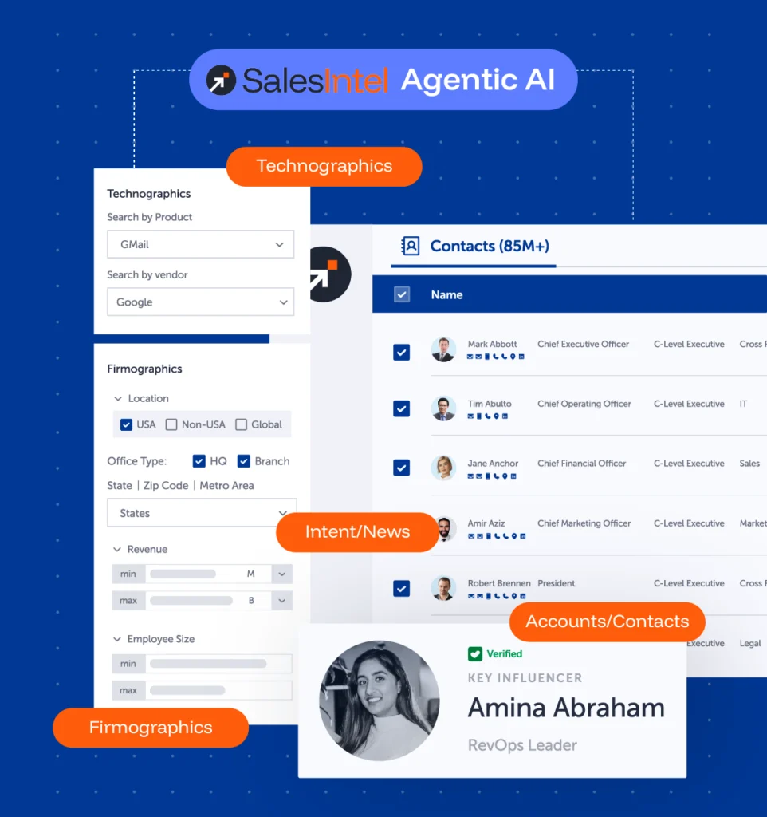
Task: Open the Search by Product dropdown showing GMail
Action: tap(200, 244)
